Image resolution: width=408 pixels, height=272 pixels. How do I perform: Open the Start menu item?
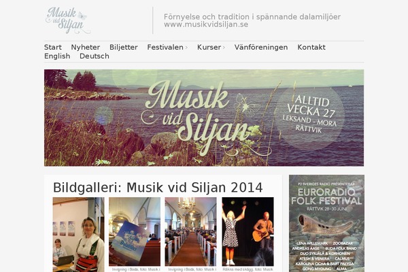tap(53, 47)
